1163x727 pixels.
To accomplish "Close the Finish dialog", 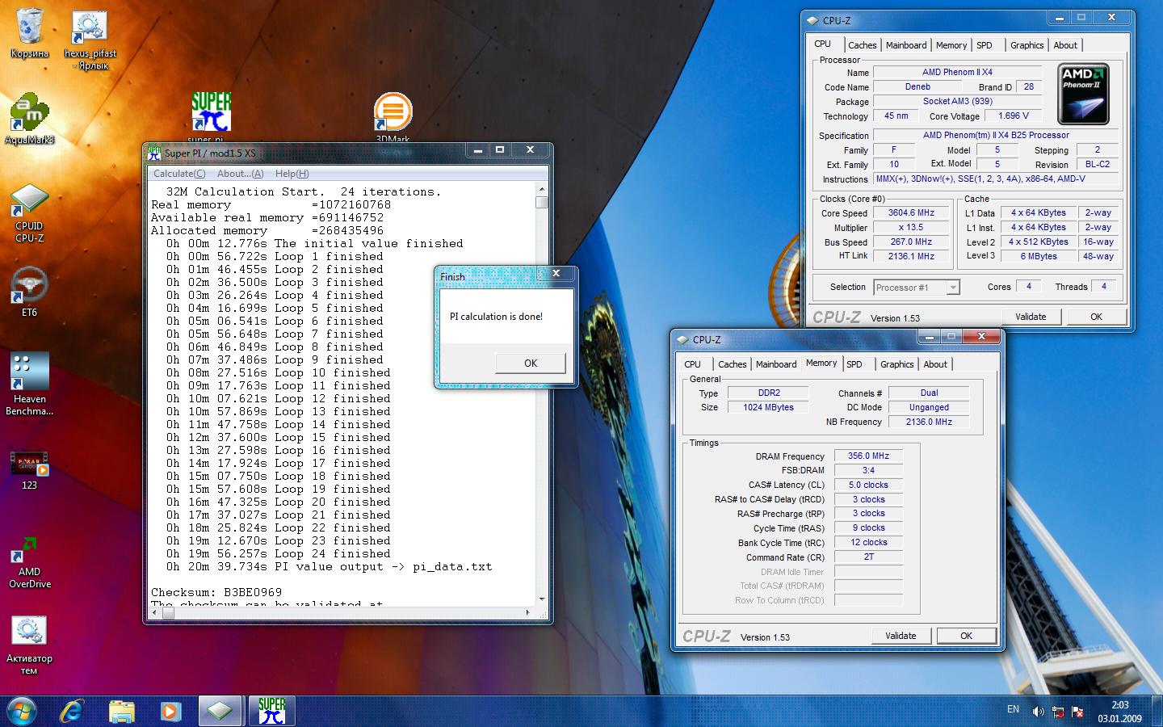I will (556, 273).
